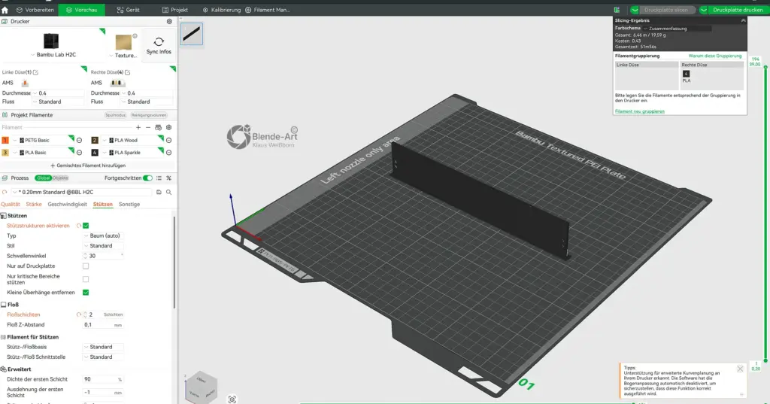Open printer settings gear in Drucker header
Screen dimensions: 770x404
click(x=169, y=22)
